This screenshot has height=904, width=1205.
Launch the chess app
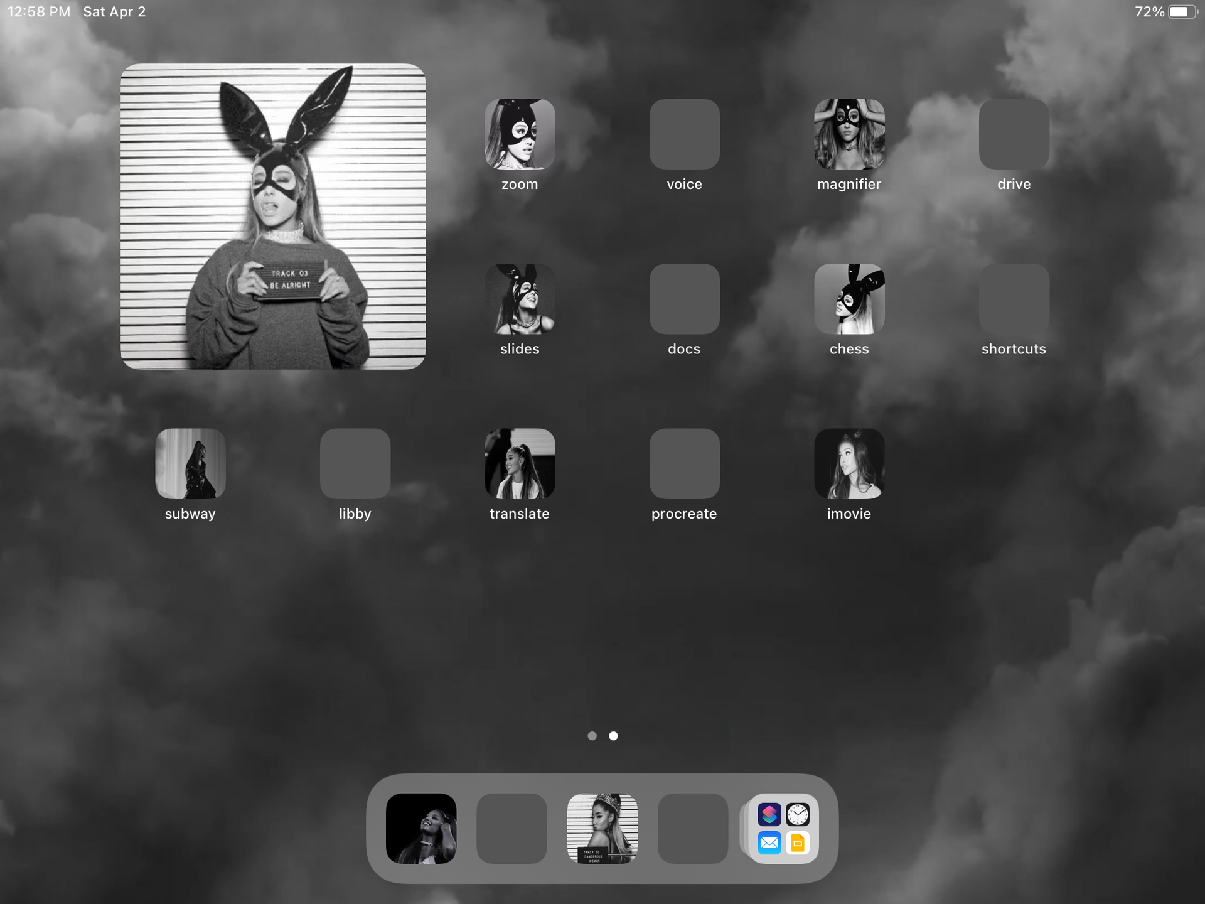click(x=849, y=299)
